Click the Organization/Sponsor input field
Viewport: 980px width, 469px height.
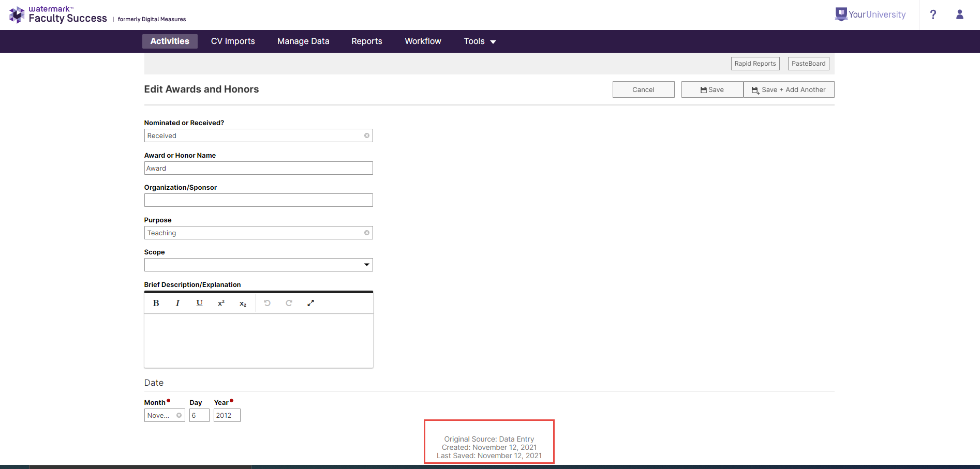coord(258,200)
